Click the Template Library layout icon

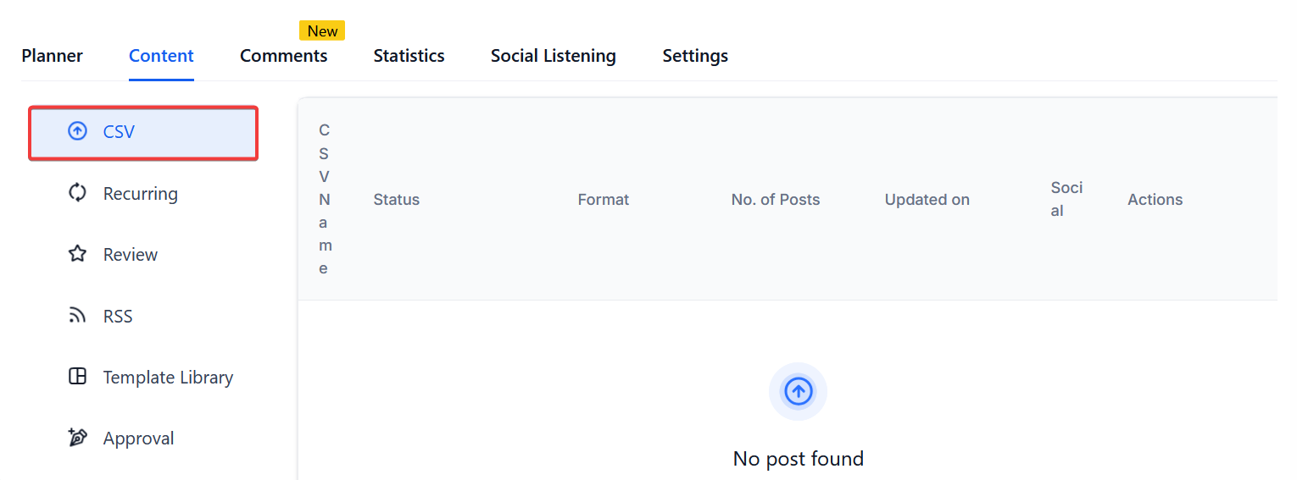pyautogui.click(x=77, y=377)
